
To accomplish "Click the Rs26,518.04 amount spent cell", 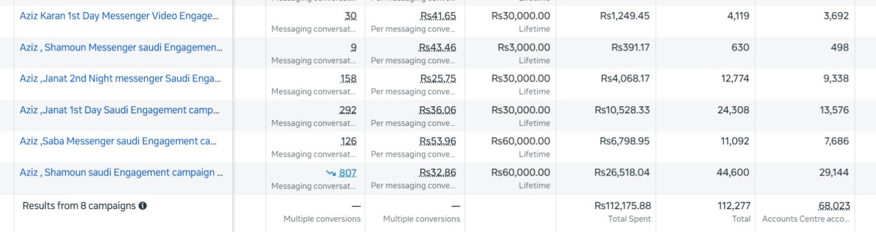I will pos(622,173).
